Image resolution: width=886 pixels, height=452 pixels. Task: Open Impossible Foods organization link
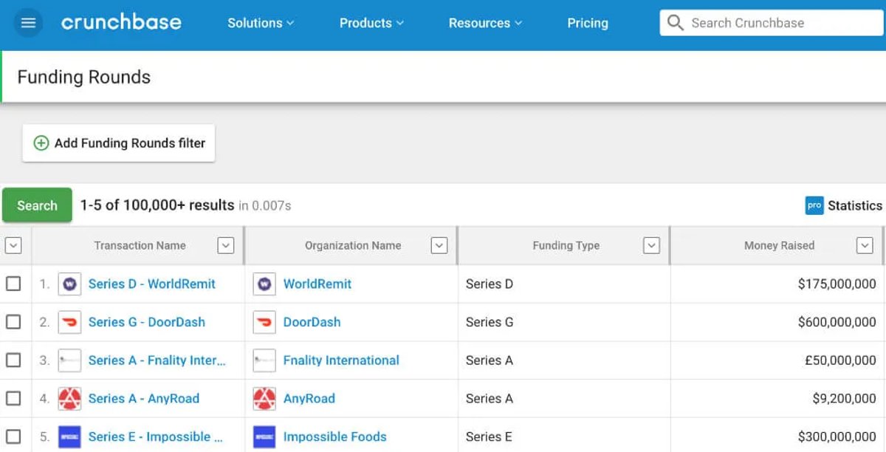335,436
